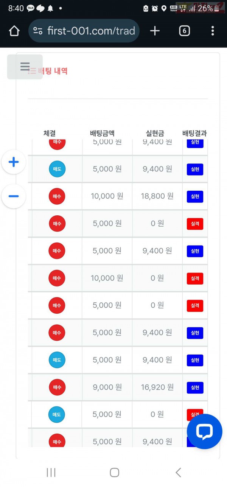Click the red 실격 button in the 10,000 won row
Viewport: 227px width, 487px height.
click(x=194, y=278)
